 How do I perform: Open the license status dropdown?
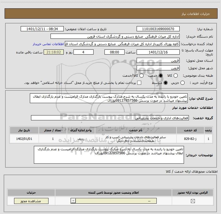(113, 201)
